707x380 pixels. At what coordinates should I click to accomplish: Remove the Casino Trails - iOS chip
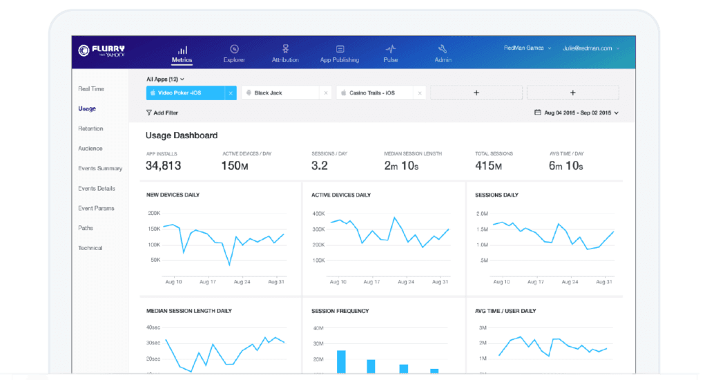click(420, 93)
